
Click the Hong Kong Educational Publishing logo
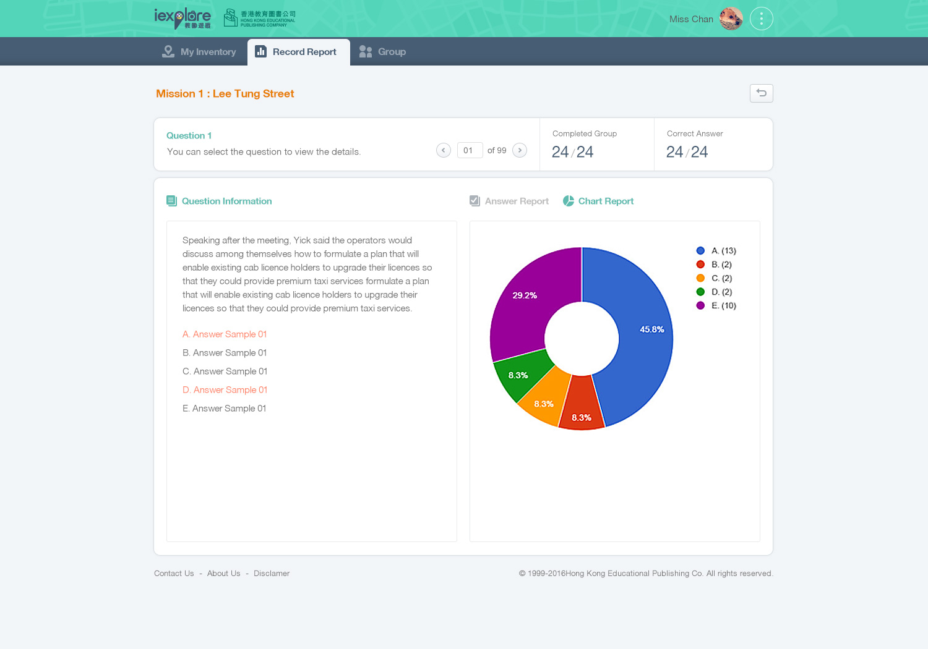point(259,18)
